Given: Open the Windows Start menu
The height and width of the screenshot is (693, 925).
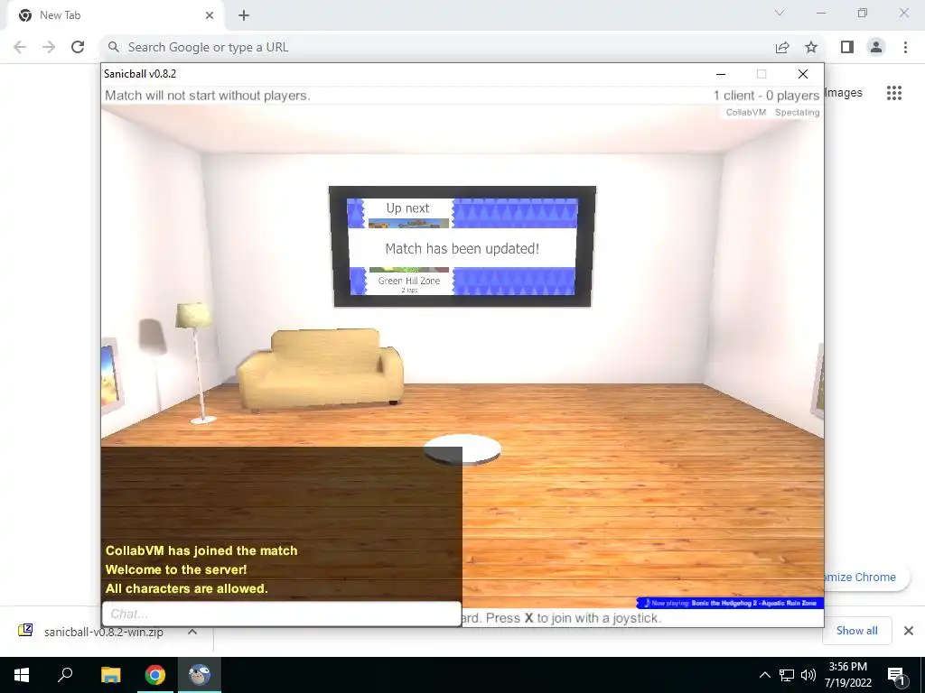Looking at the screenshot, I should pos(22,675).
